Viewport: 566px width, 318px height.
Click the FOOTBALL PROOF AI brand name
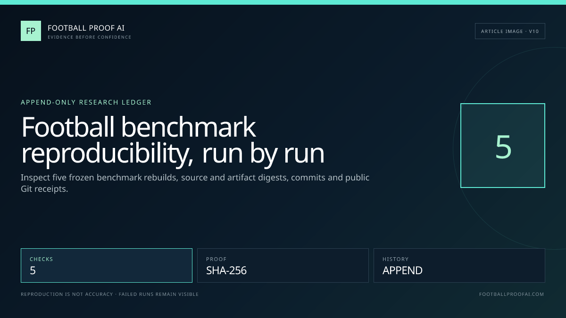tap(86, 28)
